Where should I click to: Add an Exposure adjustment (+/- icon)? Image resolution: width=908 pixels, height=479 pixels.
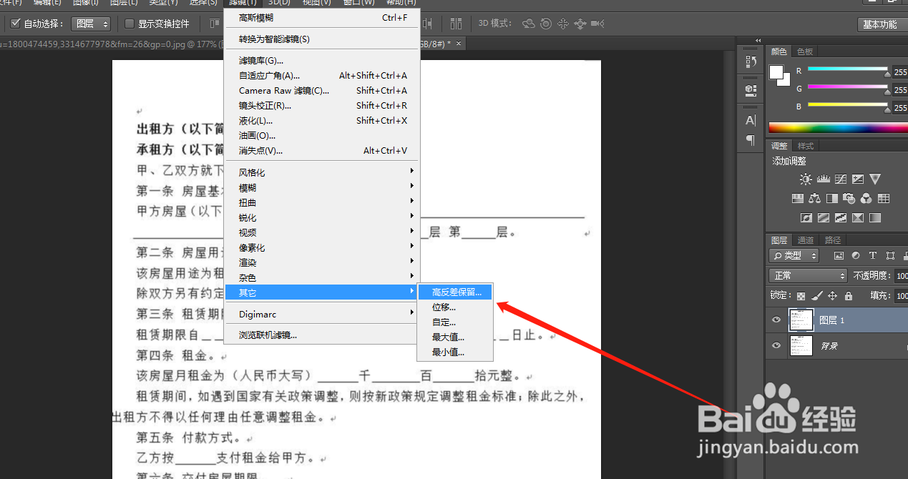coord(858,179)
